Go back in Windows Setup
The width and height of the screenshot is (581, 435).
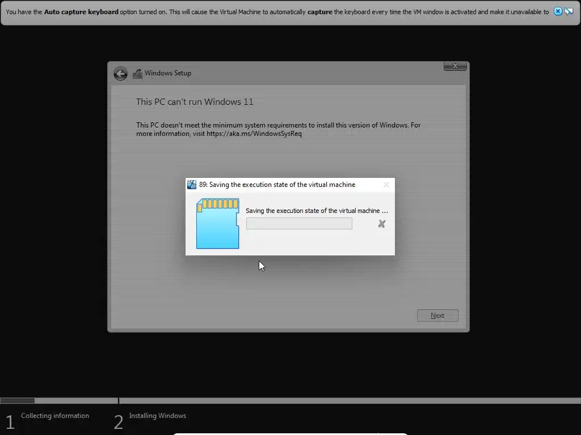[120, 74]
